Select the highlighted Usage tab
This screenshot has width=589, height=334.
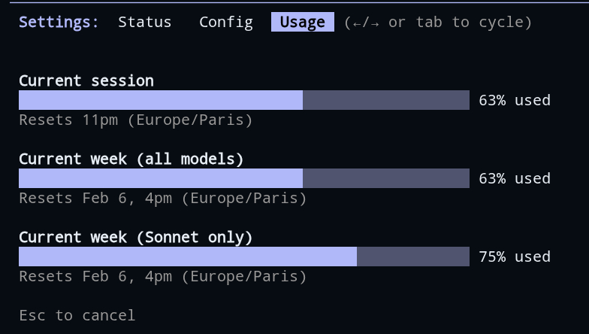[302, 22]
